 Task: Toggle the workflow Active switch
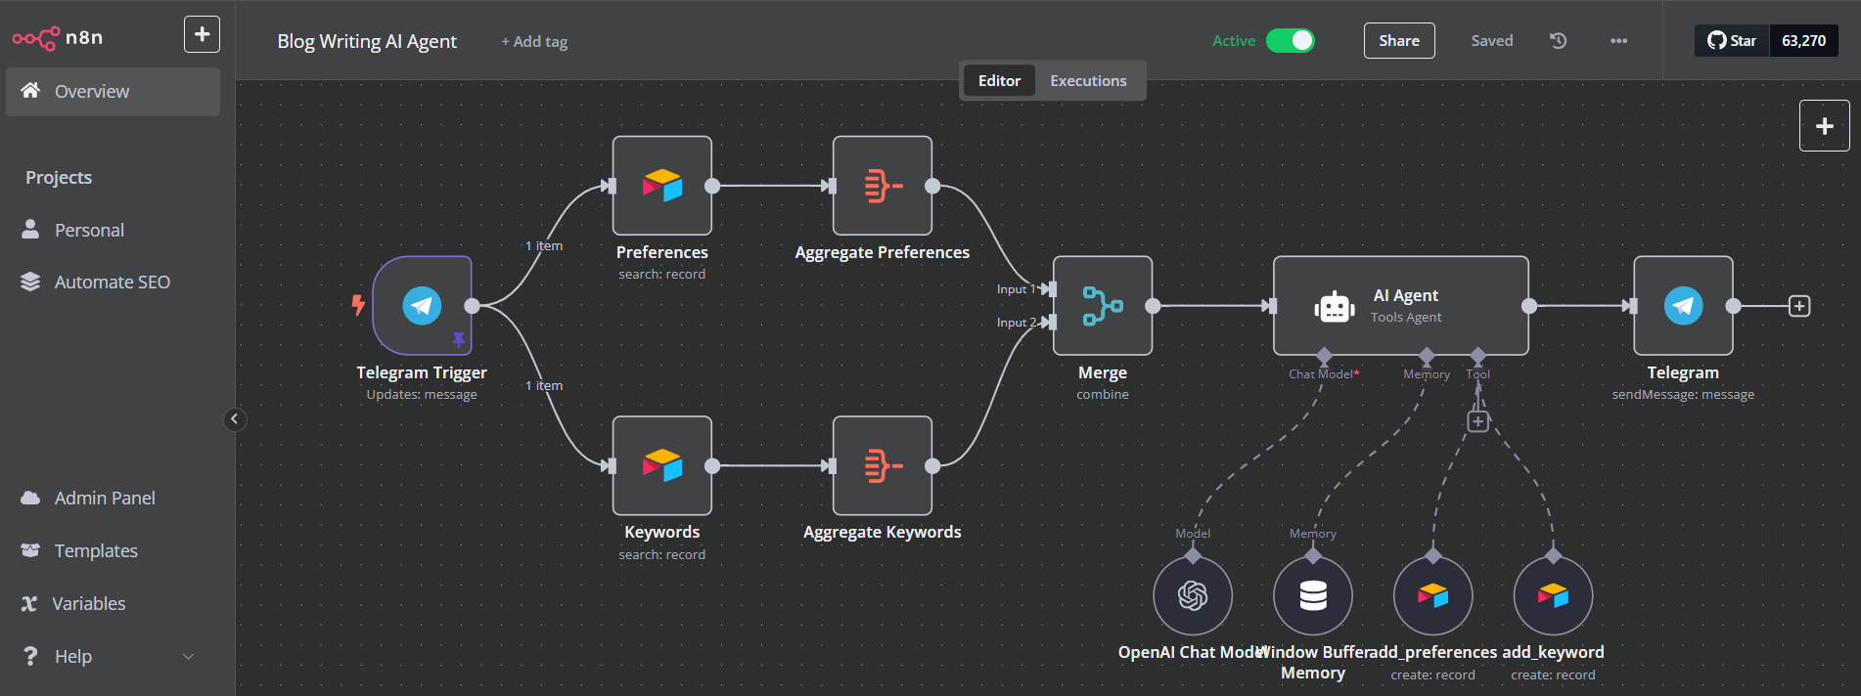pyautogui.click(x=1290, y=41)
